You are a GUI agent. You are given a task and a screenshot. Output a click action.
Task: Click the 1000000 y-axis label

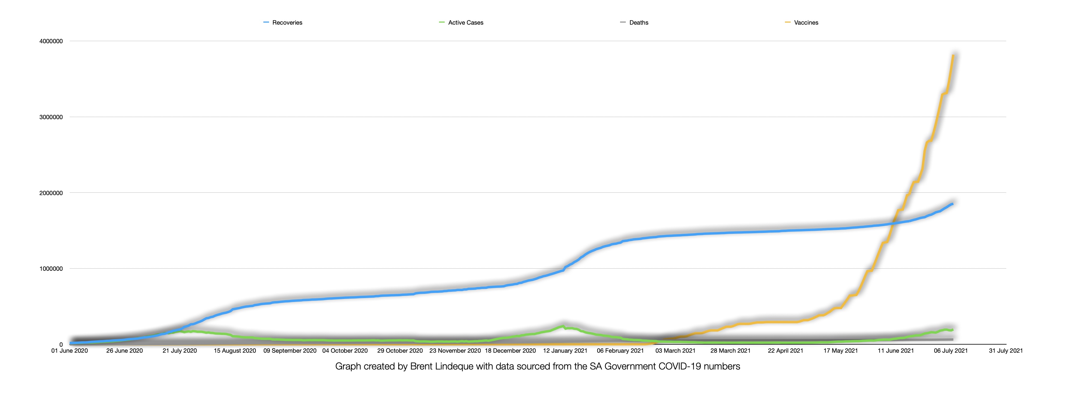coord(51,269)
